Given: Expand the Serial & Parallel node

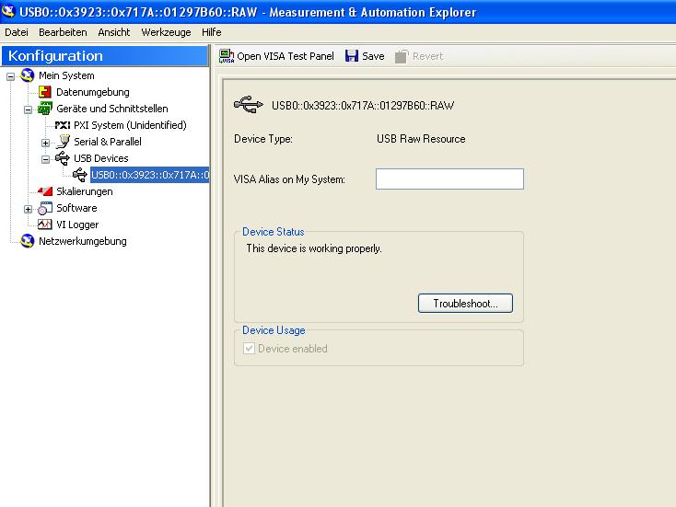Looking at the screenshot, I should coord(45,143).
